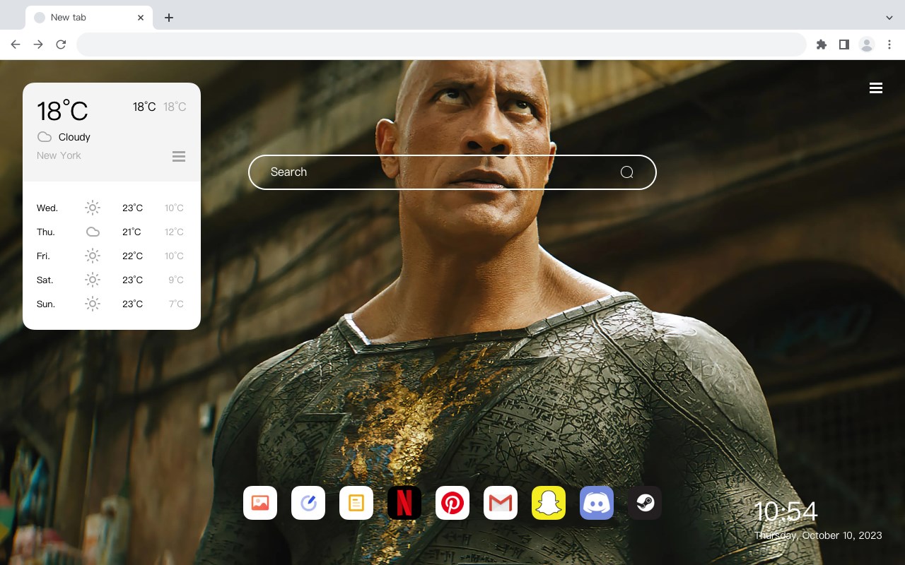Launch the Steam shortcut
This screenshot has height=565, width=905.
pyautogui.click(x=645, y=503)
